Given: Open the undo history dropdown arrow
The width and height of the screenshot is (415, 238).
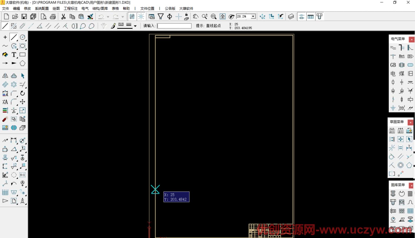Looking at the screenshot, I should pos(108,17).
